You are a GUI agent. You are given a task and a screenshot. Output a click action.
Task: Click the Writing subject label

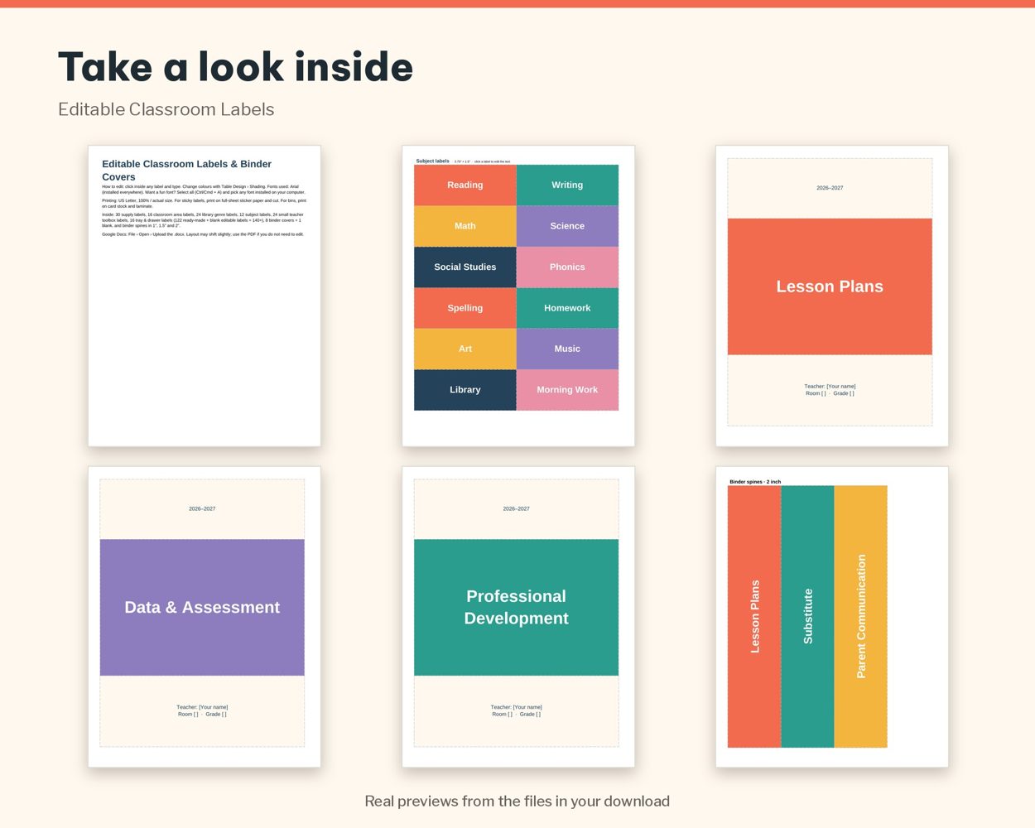(x=567, y=185)
